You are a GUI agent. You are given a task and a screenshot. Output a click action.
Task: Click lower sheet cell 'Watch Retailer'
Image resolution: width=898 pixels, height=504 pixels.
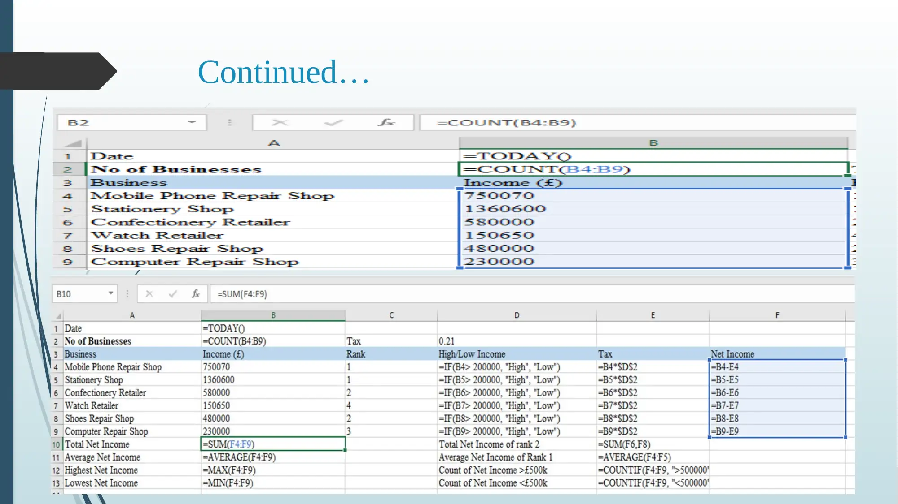point(132,406)
